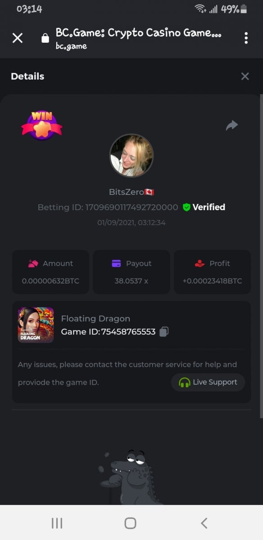The height and width of the screenshot is (540, 263).
Task: Click the share arrow icon
Action: (232, 125)
